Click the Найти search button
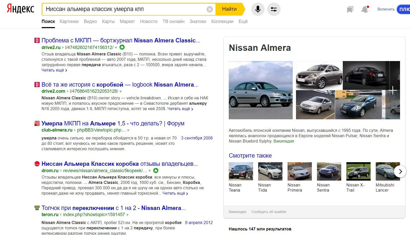Viewport: 410px width, 235px height. coord(230,9)
